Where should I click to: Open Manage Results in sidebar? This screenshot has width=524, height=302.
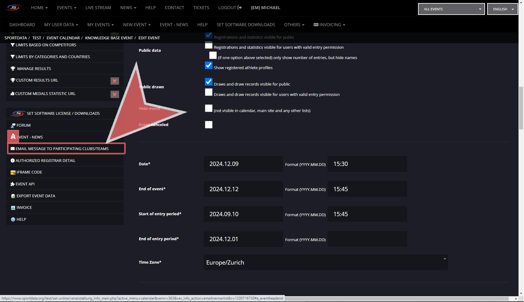(34, 68)
